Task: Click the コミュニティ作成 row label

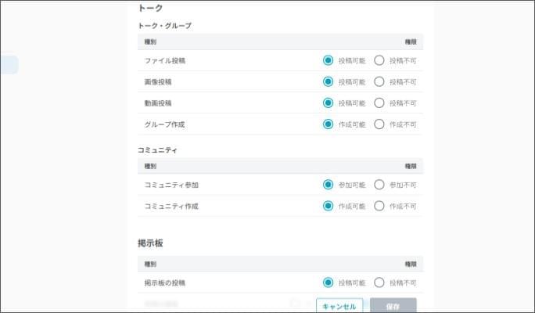Action: pos(171,206)
